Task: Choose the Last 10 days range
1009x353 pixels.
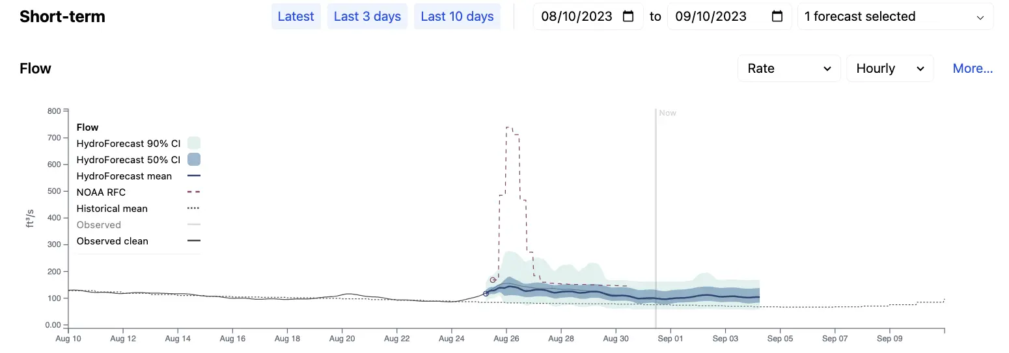Action: 457,16
